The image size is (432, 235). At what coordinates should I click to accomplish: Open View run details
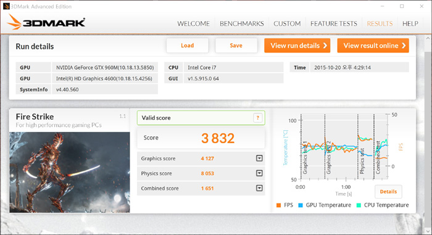297,46
